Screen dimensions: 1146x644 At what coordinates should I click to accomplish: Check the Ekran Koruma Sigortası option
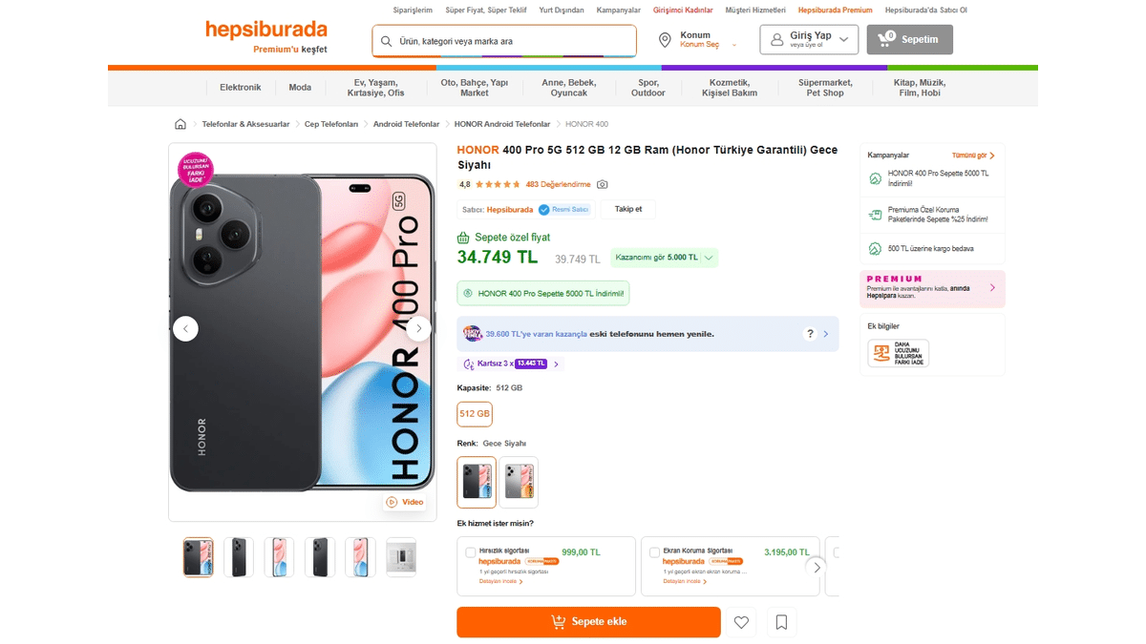[653, 551]
